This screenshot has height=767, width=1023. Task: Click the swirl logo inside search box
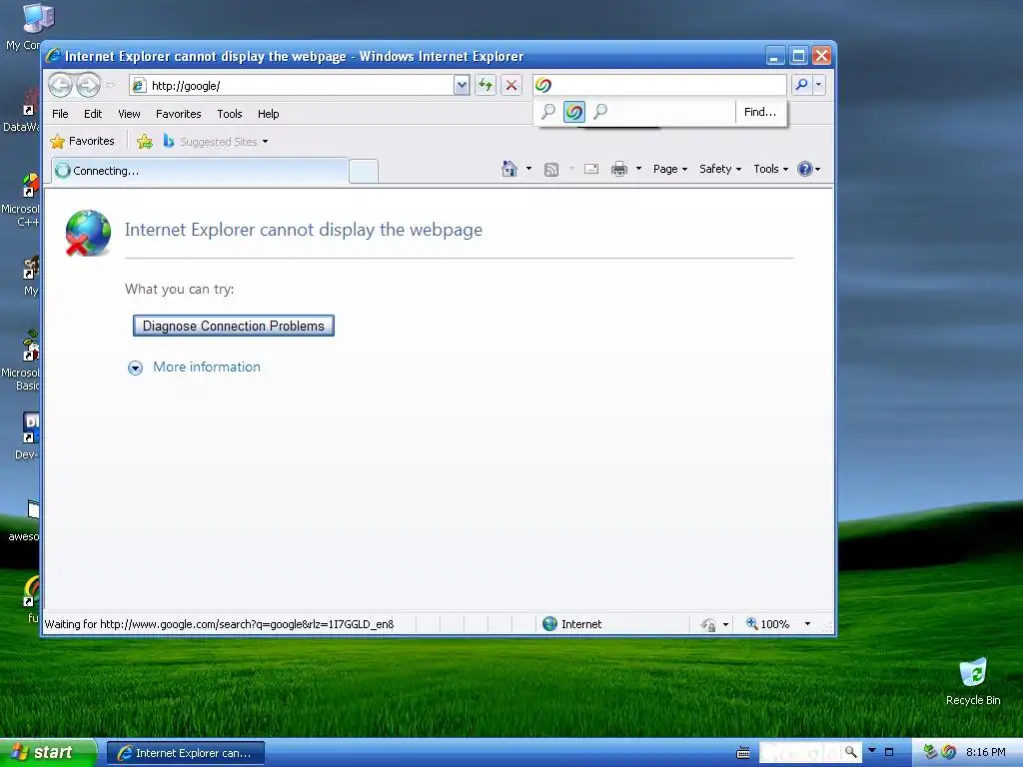542,85
